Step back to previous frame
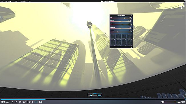The width and height of the screenshot is (186, 104). tap(13, 102)
